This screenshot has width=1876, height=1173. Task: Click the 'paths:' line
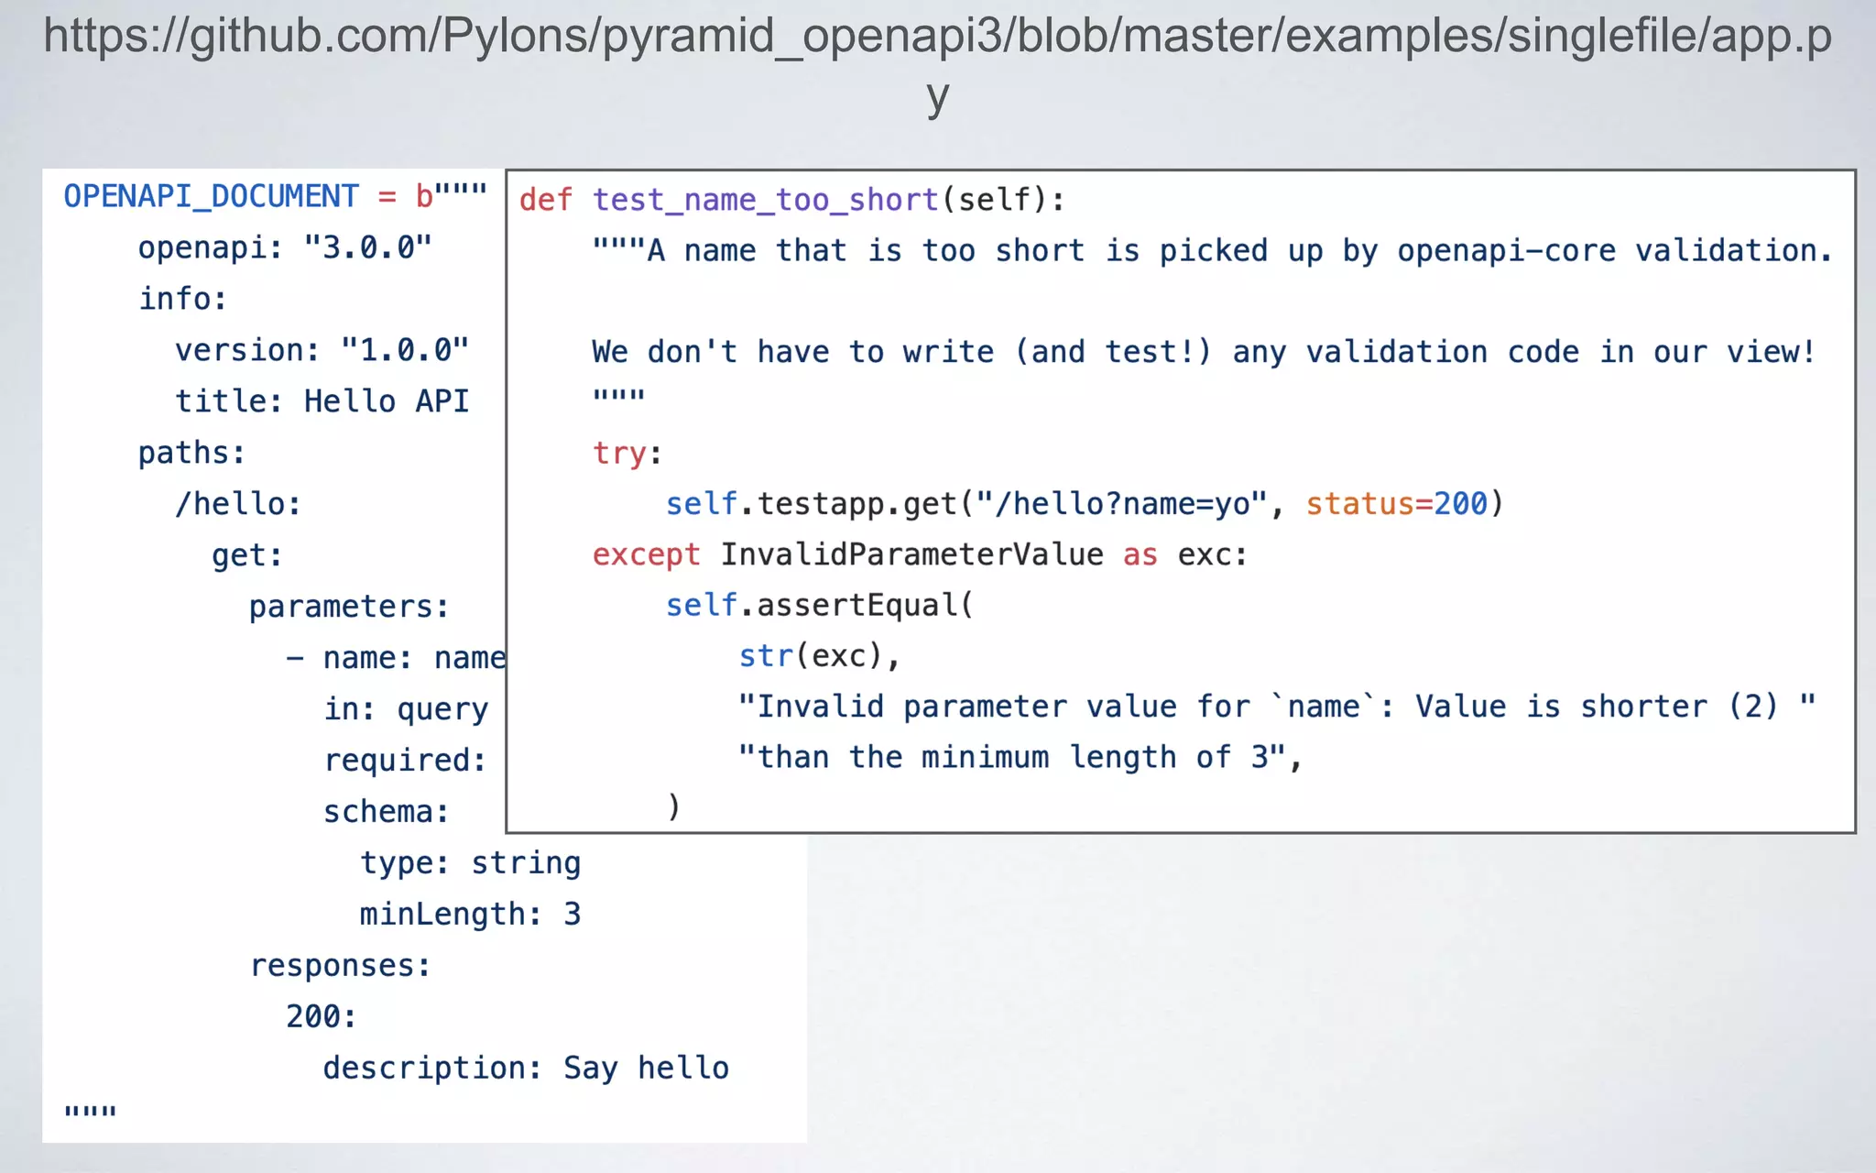(191, 453)
